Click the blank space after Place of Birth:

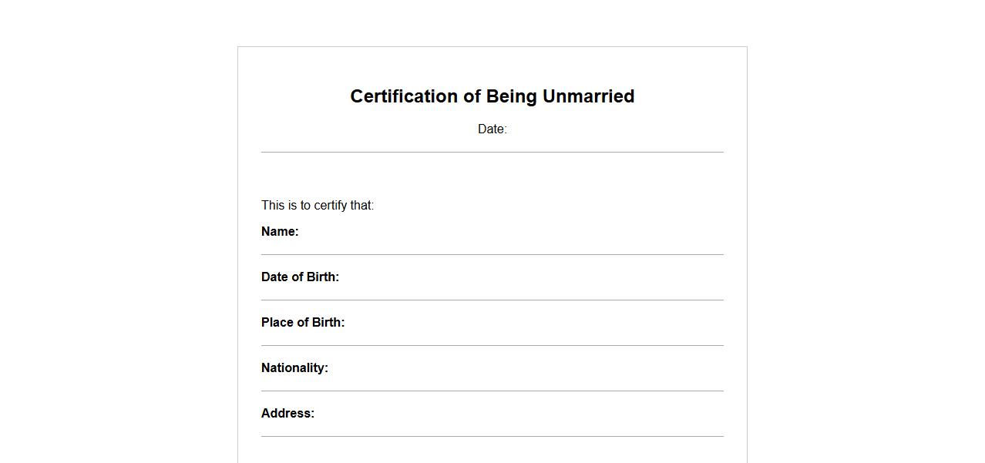tap(532, 323)
